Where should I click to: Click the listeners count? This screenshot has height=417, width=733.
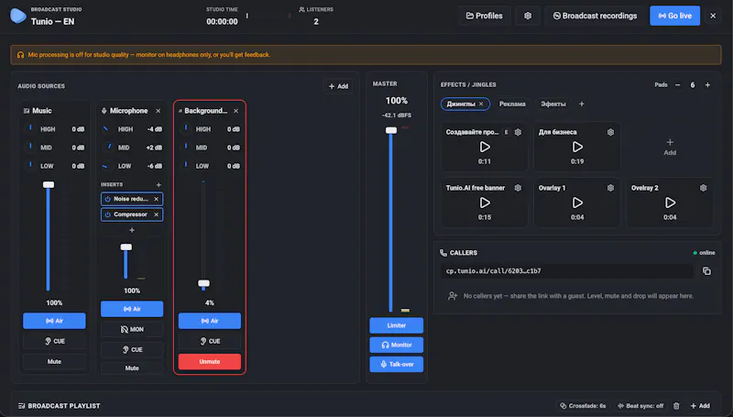click(x=316, y=21)
